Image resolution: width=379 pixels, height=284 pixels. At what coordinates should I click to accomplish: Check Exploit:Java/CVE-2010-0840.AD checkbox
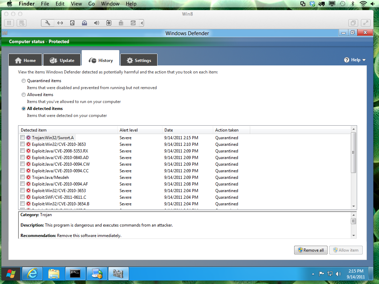tap(23, 157)
